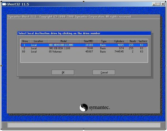167x131 pixels.
Task: Click the Model column header
Action: [x=63, y=41]
